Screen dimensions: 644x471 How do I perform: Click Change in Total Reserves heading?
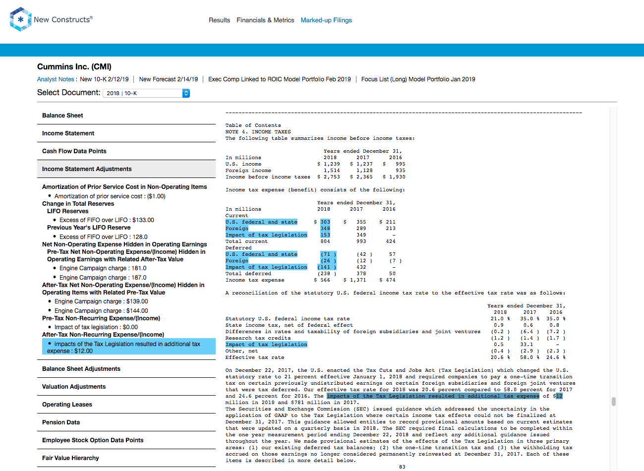tap(78, 204)
